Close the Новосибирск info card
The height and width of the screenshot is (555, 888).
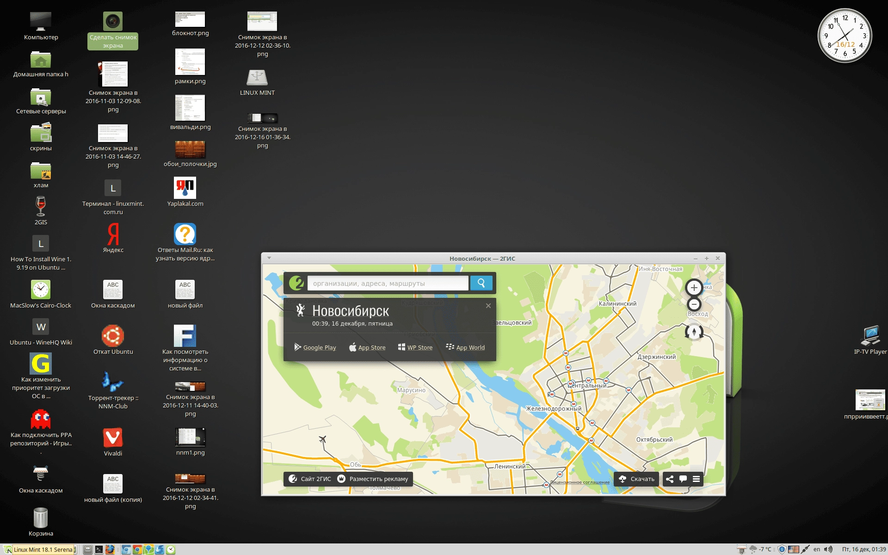pos(488,306)
